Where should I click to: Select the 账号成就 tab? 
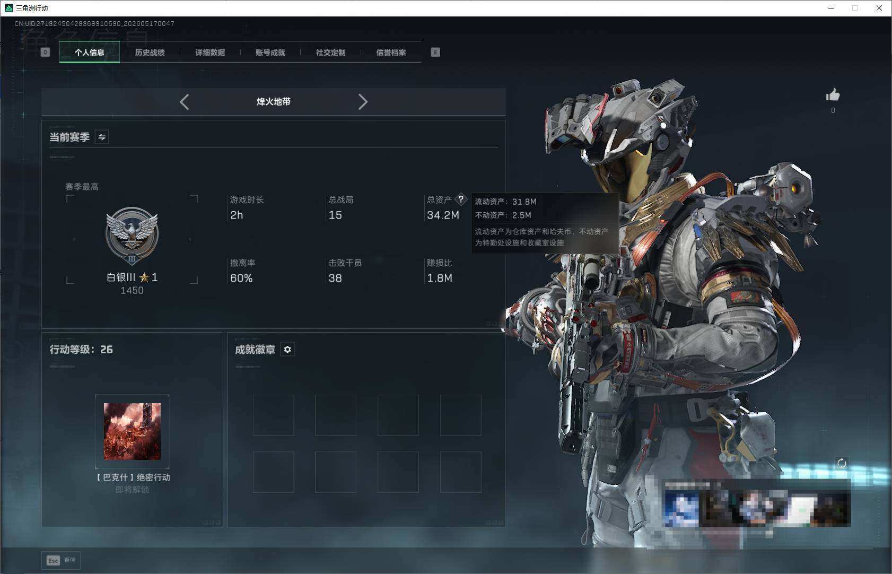point(270,53)
